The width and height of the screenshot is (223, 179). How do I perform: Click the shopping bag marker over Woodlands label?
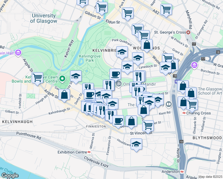(147, 45)
